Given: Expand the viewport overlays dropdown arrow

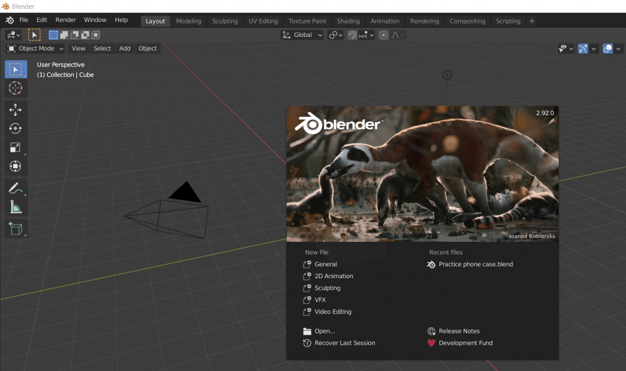Looking at the screenshot, I should pyautogui.click(x=618, y=48).
